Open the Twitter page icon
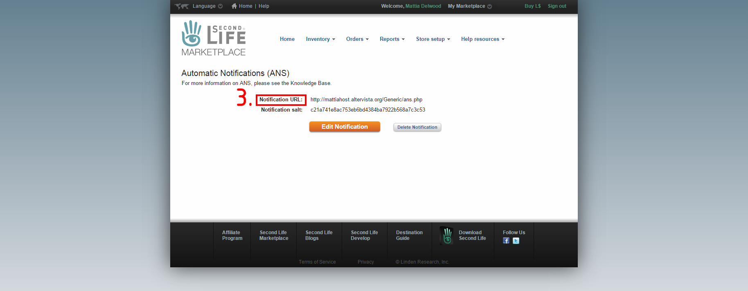748x291 pixels. (516, 241)
